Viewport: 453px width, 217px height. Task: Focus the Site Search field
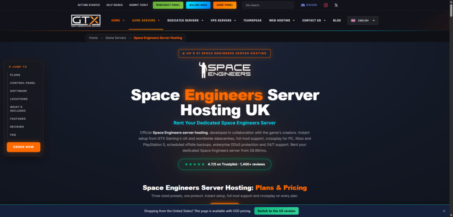click(268, 5)
